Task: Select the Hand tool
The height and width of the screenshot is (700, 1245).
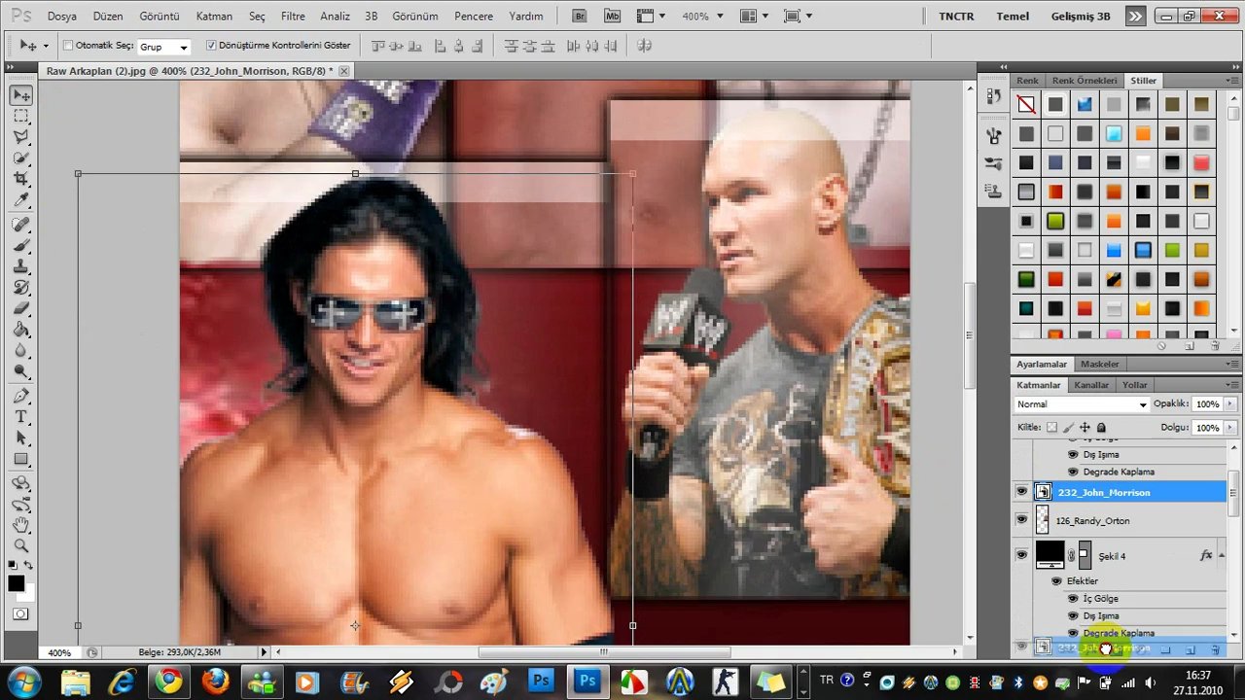Action: tap(21, 525)
